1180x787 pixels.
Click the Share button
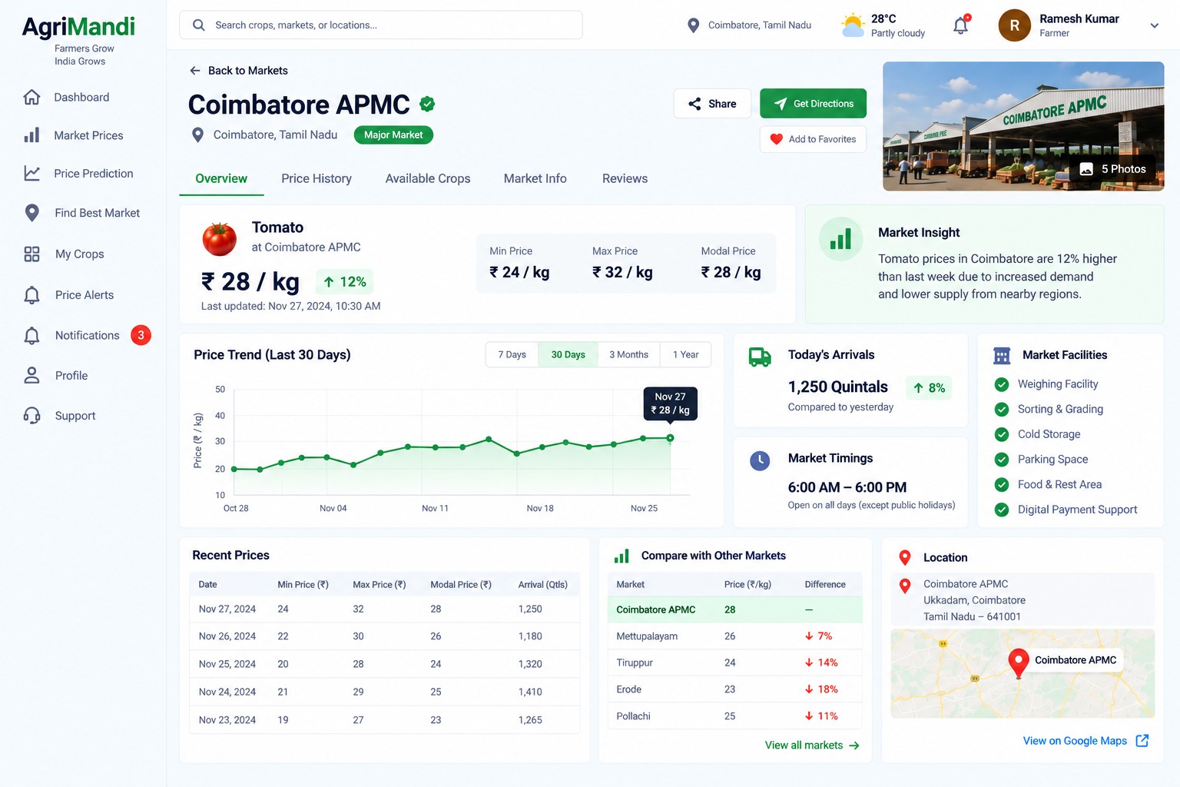click(x=712, y=104)
